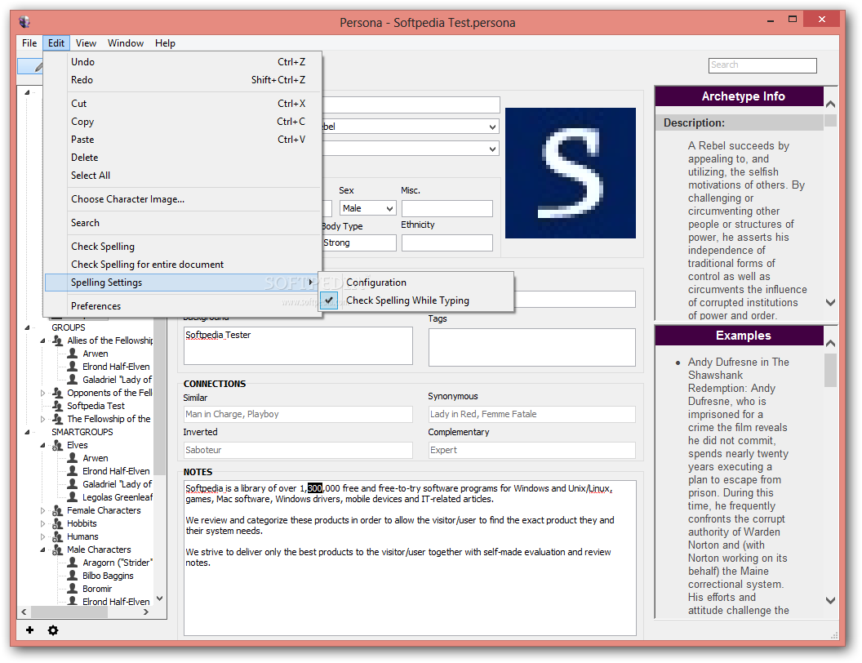The width and height of the screenshot is (862, 663).
Task: Expand Opponents of the Fellowship group
Action: click(42, 393)
